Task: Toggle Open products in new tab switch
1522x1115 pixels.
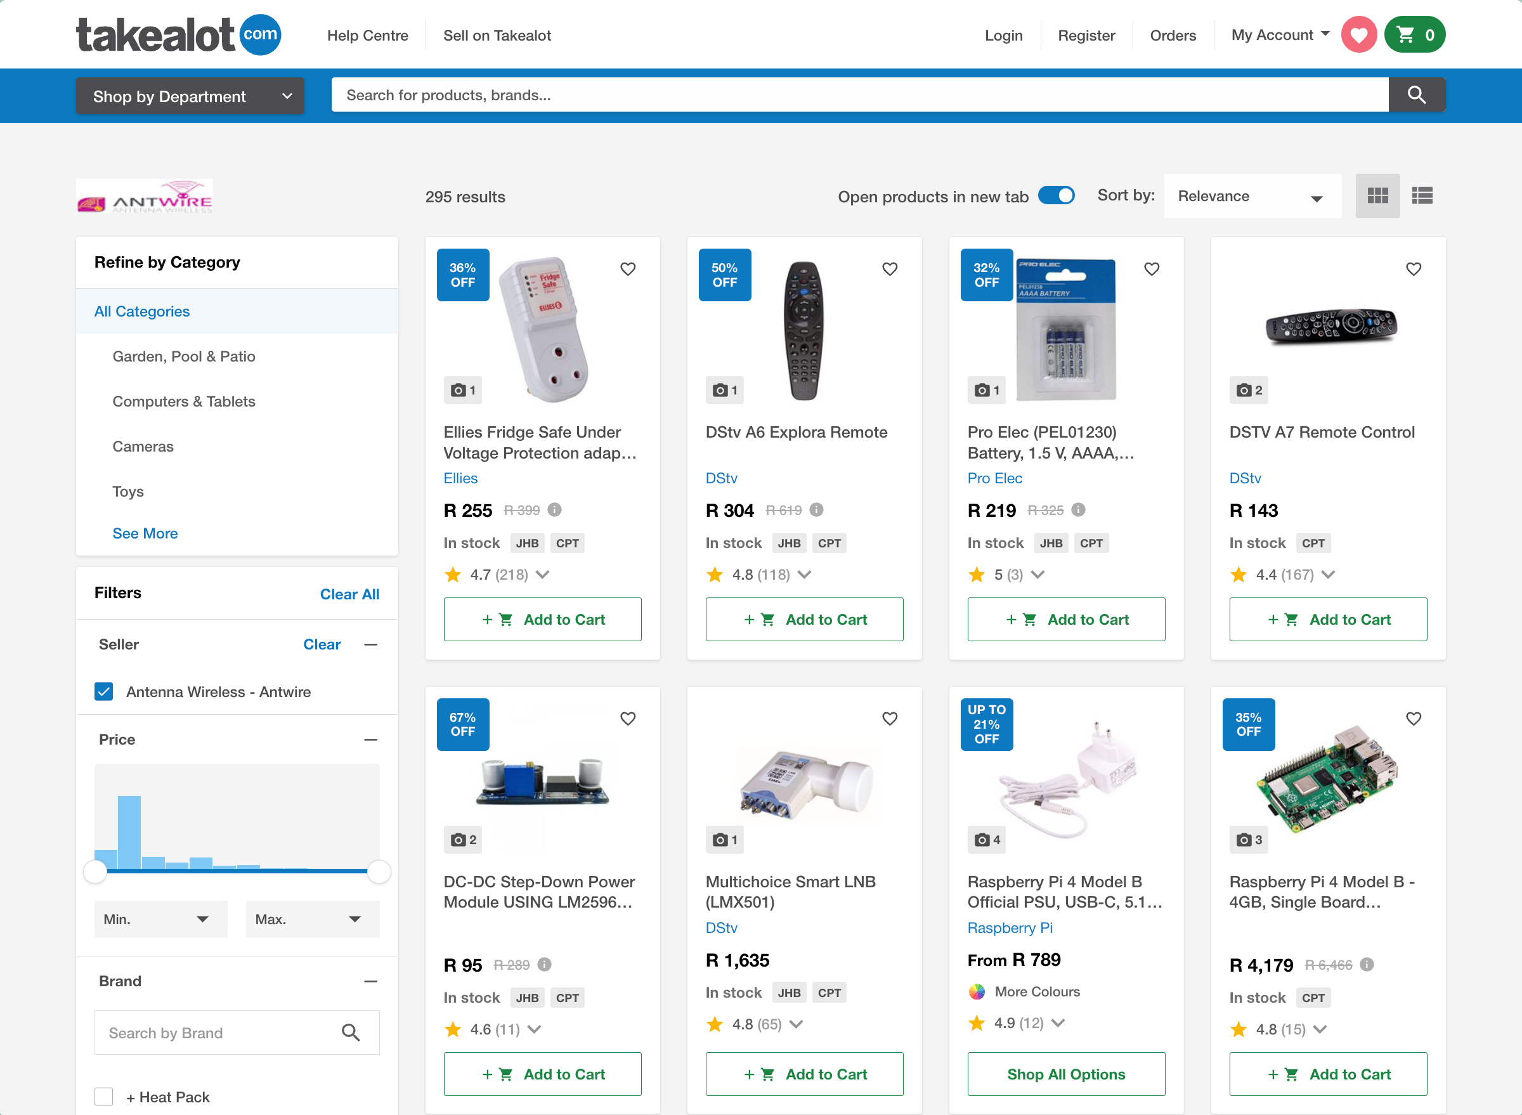Action: click(1056, 196)
